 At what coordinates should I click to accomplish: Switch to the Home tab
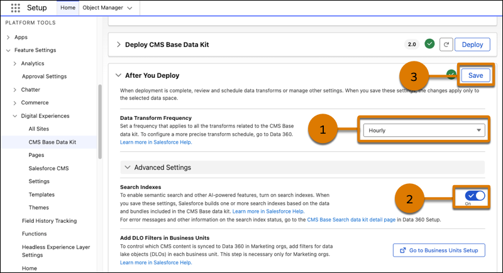pos(68,8)
